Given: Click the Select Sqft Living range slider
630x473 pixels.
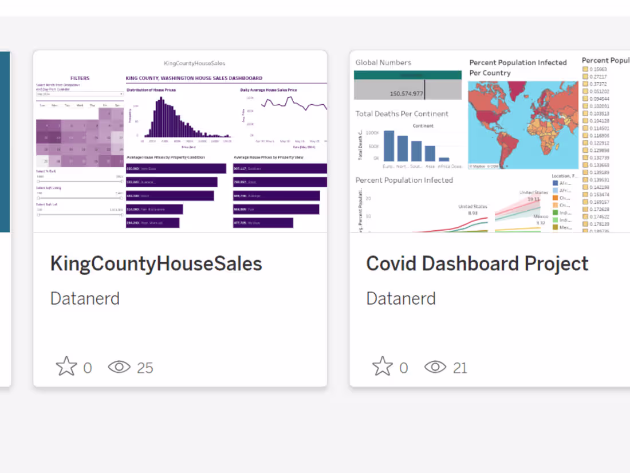Looking at the screenshot, I should 38,198.
